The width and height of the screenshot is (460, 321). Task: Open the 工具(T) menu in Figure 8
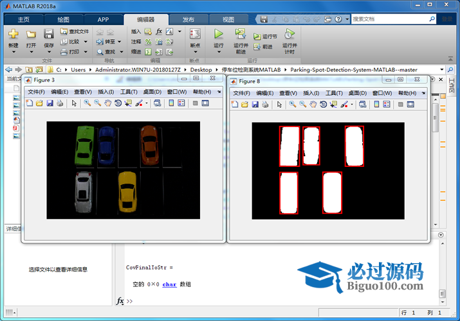(x=335, y=92)
